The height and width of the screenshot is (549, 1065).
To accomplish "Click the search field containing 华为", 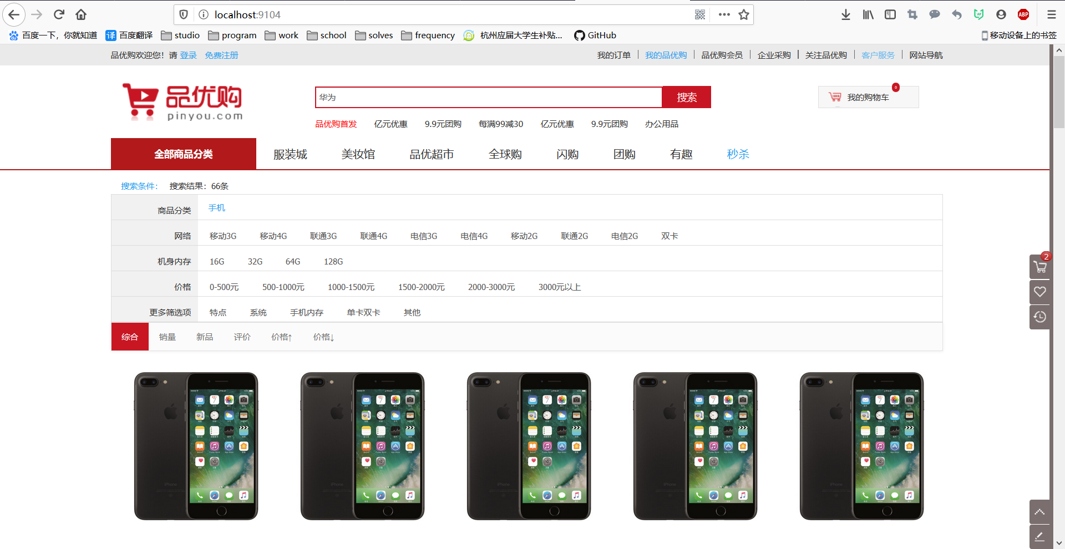I will click(489, 97).
